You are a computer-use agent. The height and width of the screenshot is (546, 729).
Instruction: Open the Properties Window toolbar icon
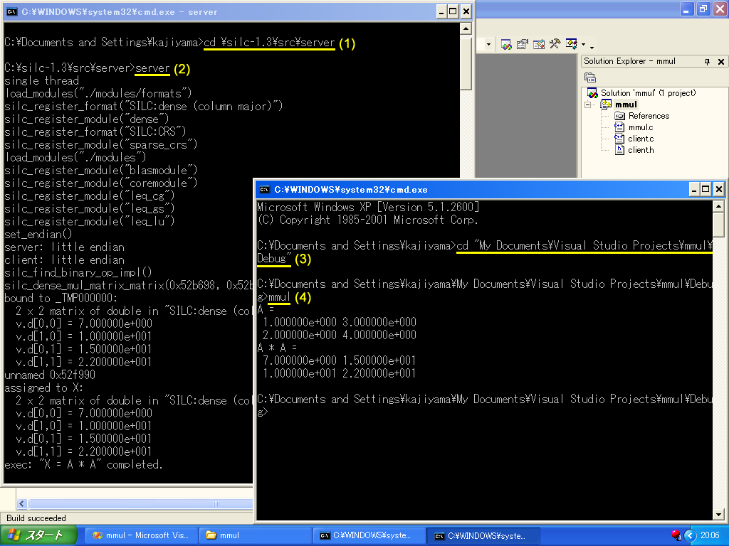(x=523, y=45)
